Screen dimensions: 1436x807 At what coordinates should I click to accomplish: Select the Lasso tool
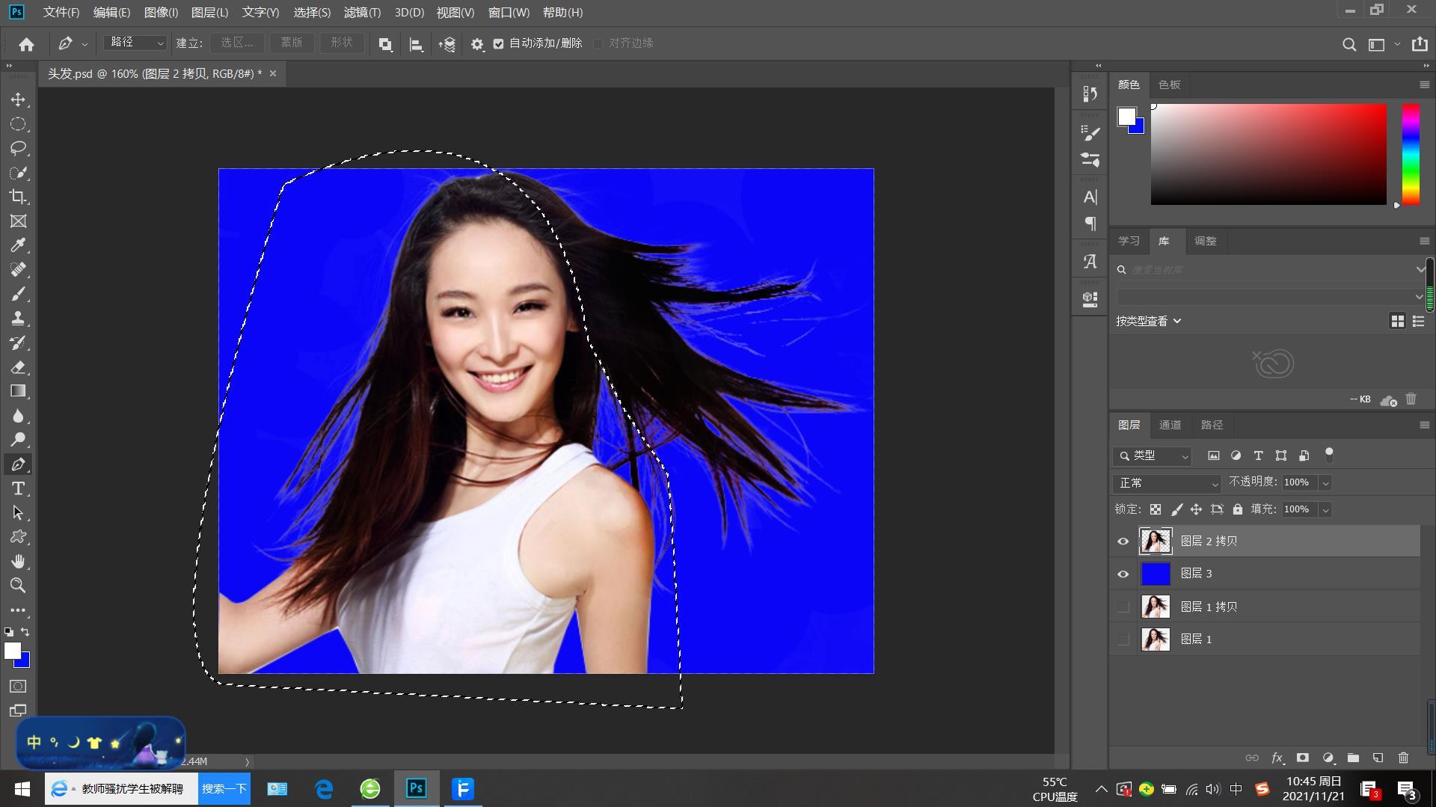[x=18, y=148]
